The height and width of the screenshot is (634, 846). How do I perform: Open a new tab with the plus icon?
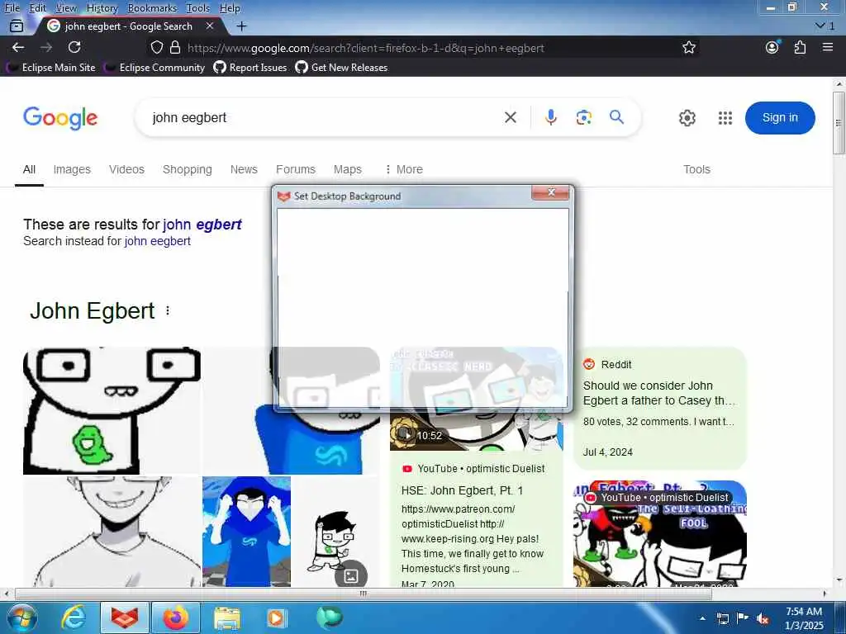coord(242,26)
